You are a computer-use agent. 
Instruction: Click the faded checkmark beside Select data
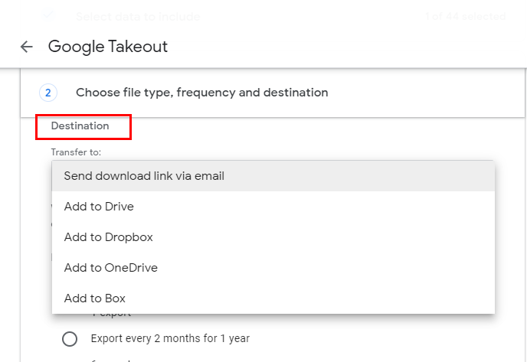[49, 15]
